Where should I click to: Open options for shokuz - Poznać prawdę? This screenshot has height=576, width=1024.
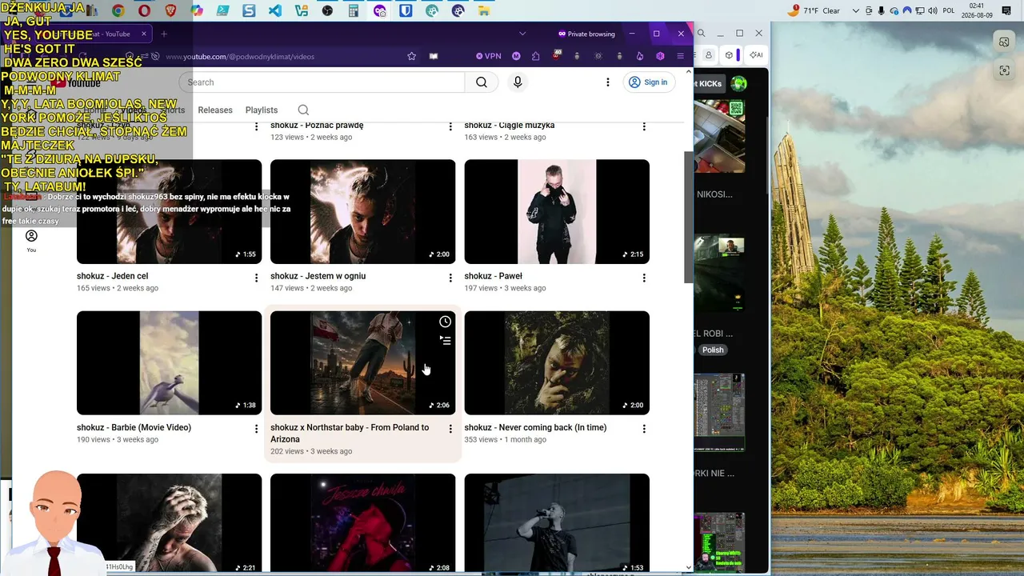tap(450, 126)
